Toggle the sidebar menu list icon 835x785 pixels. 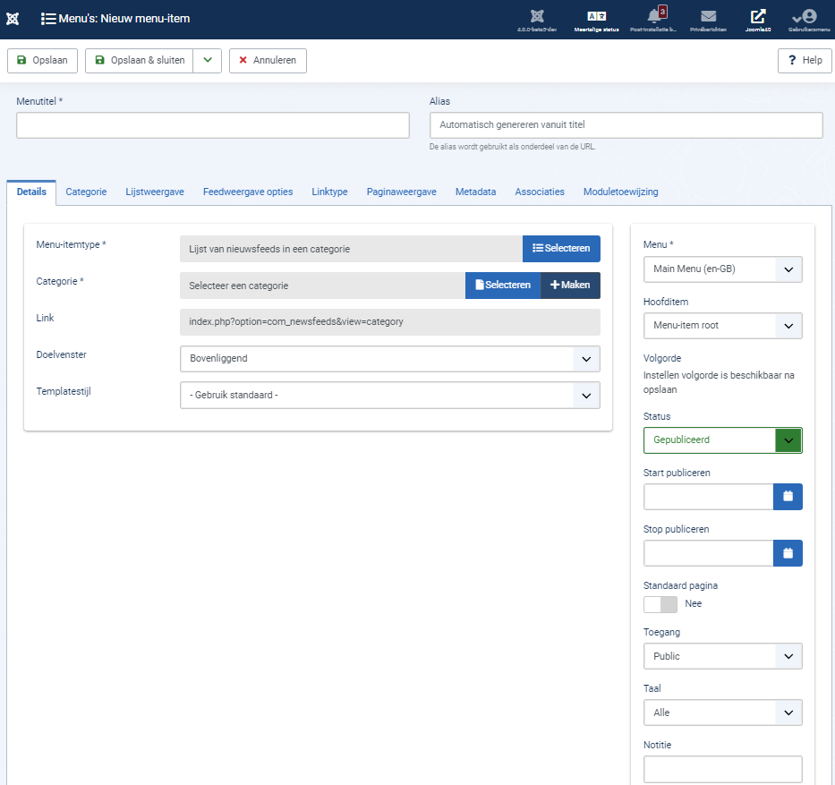[48, 19]
